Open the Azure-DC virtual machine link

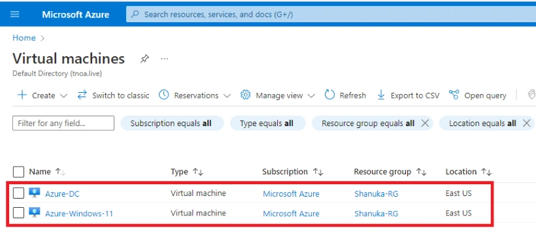click(x=62, y=194)
